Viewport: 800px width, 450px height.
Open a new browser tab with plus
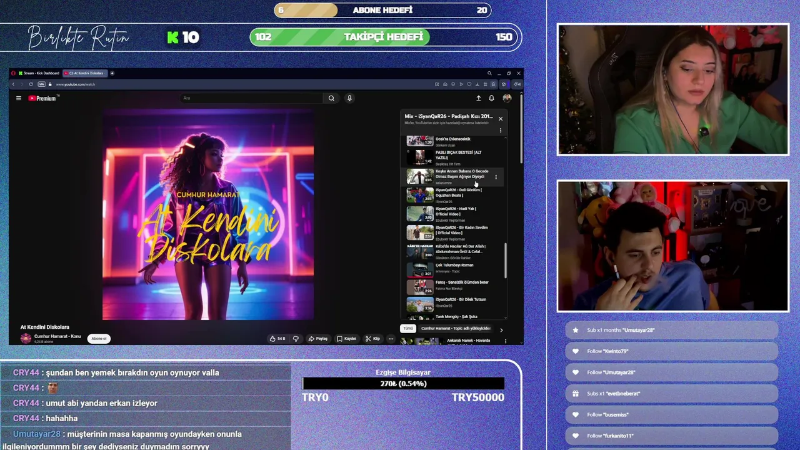coord(112,73)
